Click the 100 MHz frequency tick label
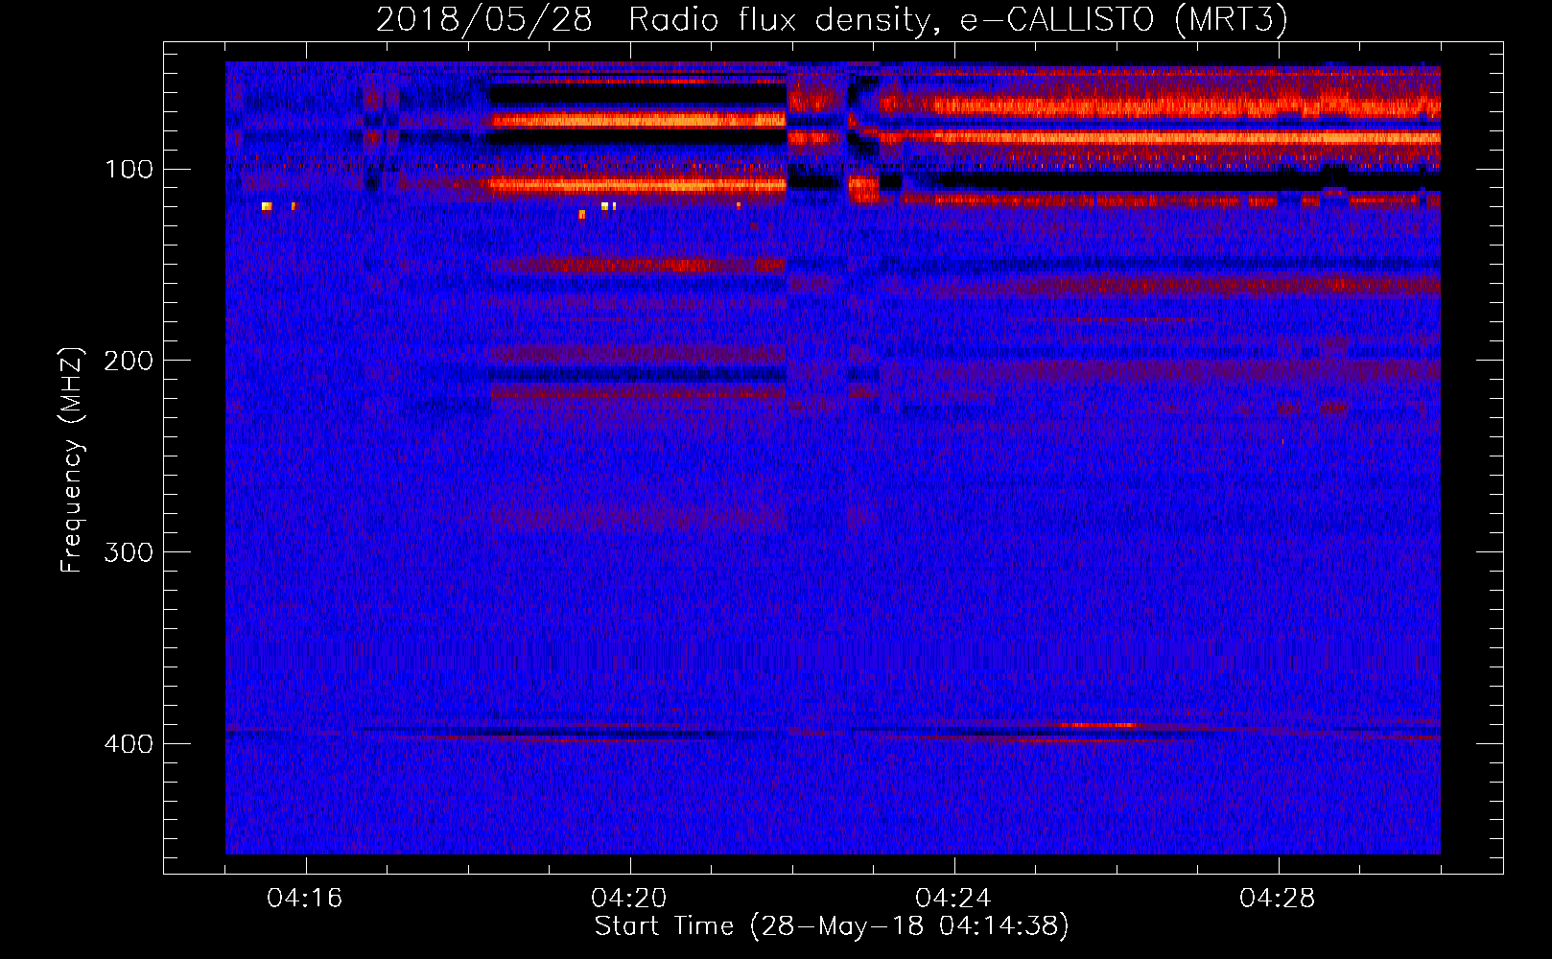The image size is (1552, 959). (x=129, y=170)
